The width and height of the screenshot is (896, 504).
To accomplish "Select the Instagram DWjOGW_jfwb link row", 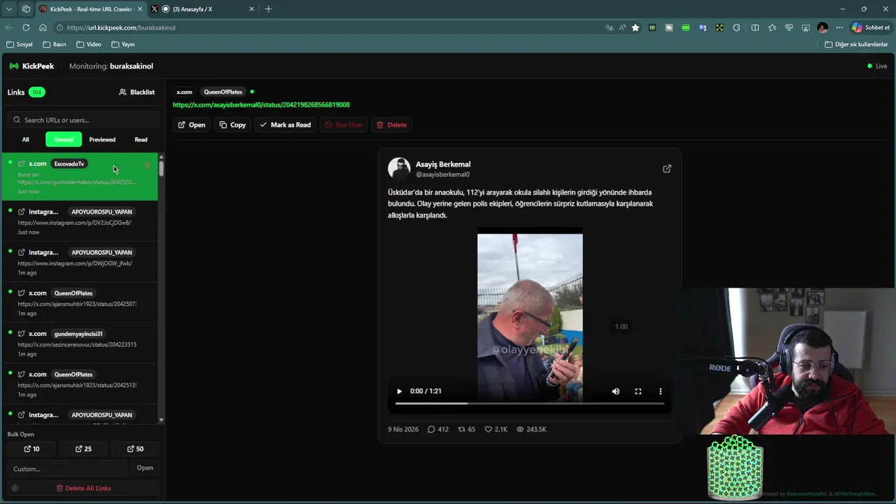I will [x=79, y=262].
